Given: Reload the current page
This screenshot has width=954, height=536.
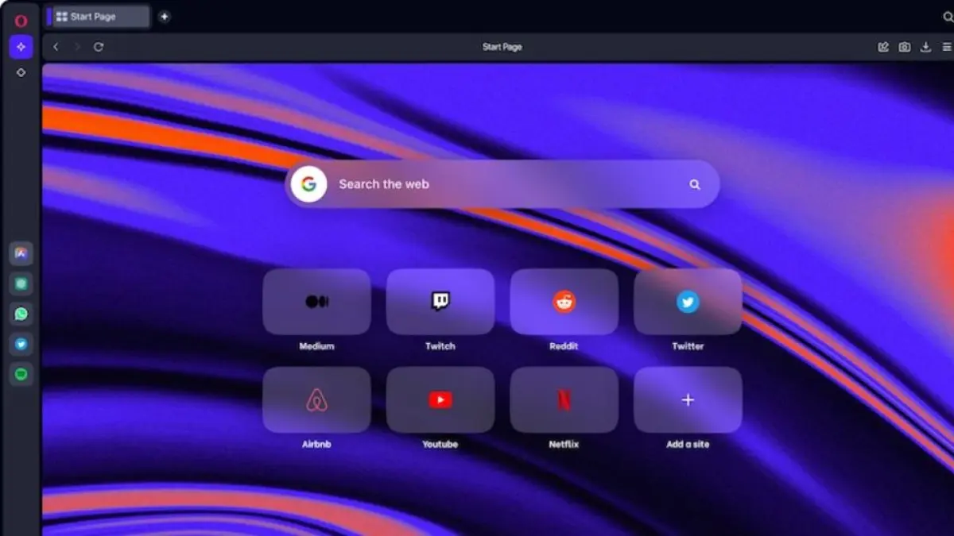Looking at the screenshot, I should tap(99, 47).
